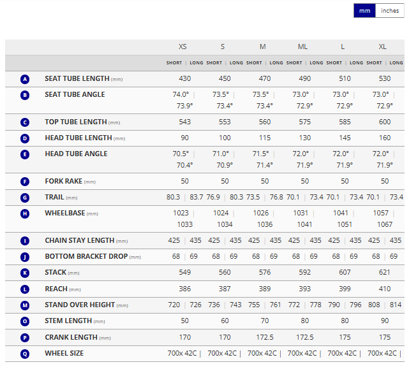Image resolution: width=409 pixels, height=369 pixels.
Task: Click the CRANK LENGTH row label
Action: [69, 337]
